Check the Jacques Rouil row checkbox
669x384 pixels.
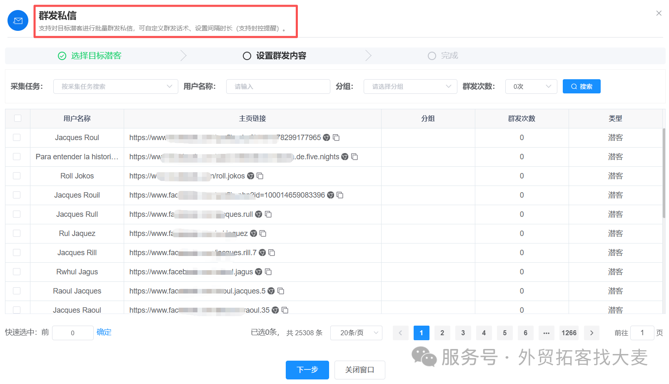coord(17,195)
